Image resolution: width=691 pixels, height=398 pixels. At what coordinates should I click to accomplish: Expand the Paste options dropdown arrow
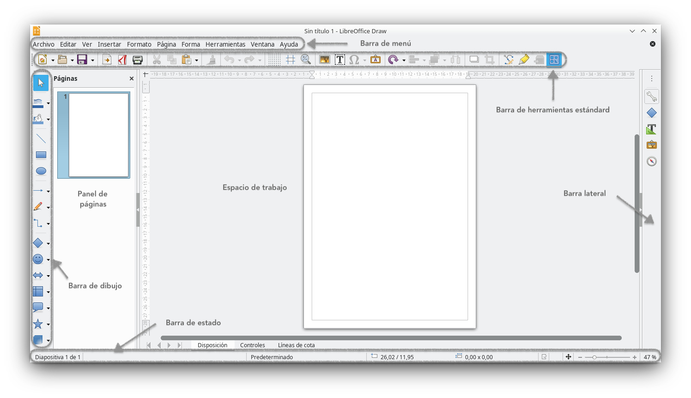tap(196, 60)
